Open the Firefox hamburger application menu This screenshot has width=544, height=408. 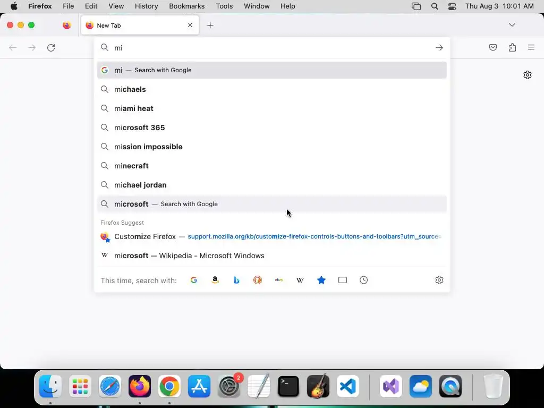[x=531, y=47]
